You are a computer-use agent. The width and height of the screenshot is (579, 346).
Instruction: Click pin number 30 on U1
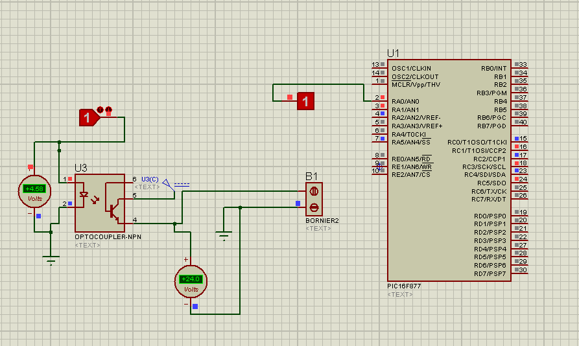pos(523,270)
